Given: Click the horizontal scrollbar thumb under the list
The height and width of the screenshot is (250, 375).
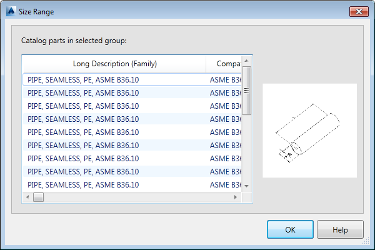Looking at the screenshot, I should (38, 197).
